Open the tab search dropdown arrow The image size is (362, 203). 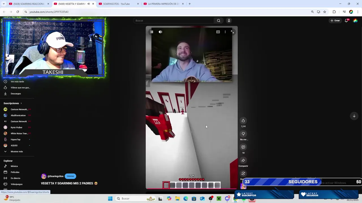[x=3, y=4]
